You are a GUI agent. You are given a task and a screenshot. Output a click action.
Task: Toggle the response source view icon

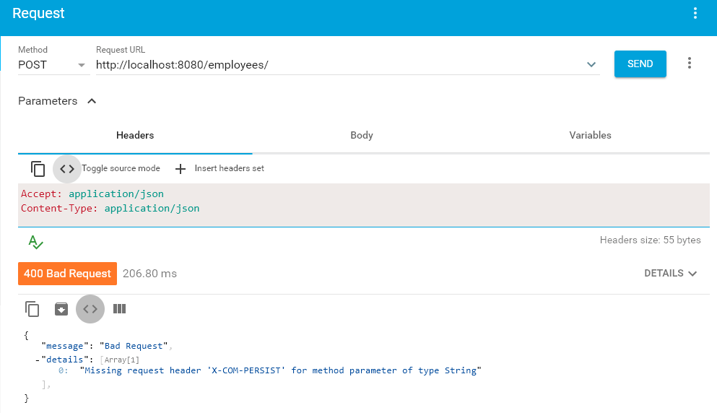(90, 309)
